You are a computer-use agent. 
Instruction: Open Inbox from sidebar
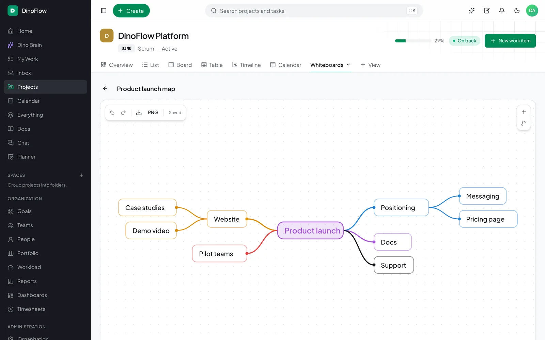point(45,73)
